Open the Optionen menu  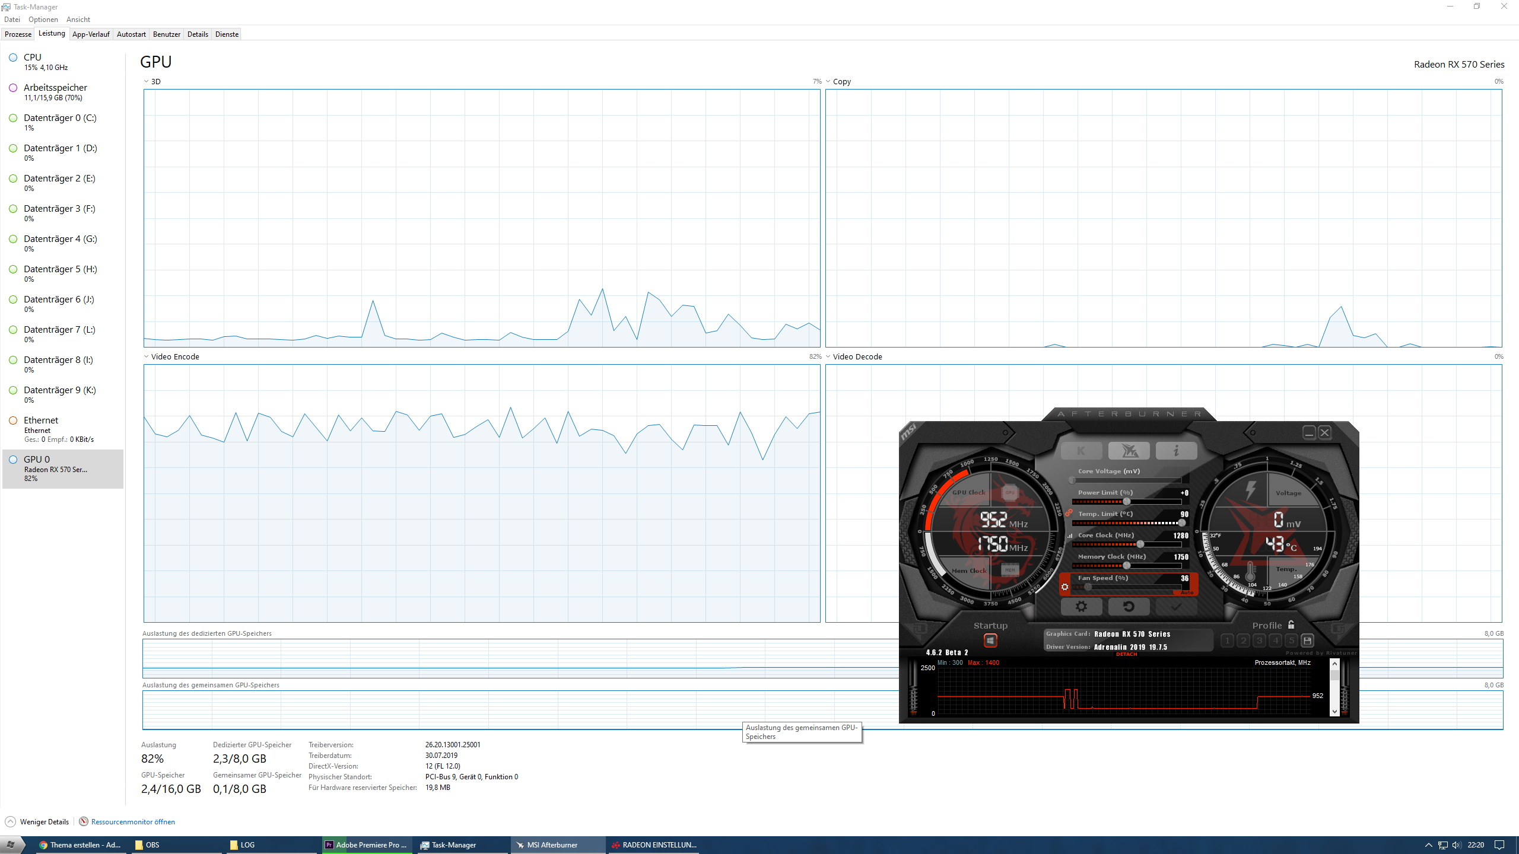(43, 20)
